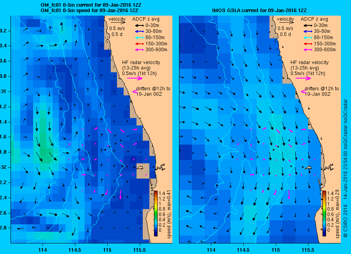Click the red 150-300m arrow in right legend

pyautogui.click(x=308, y=44)
